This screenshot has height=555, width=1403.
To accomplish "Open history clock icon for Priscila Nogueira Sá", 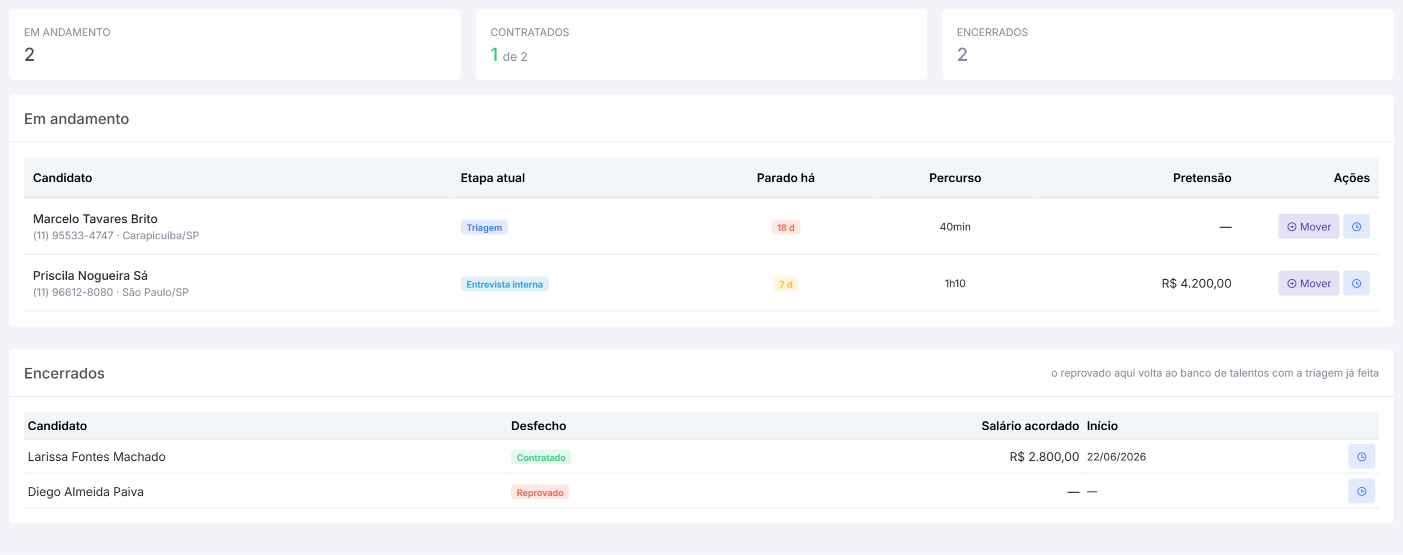I will [x=1356, y=284].
